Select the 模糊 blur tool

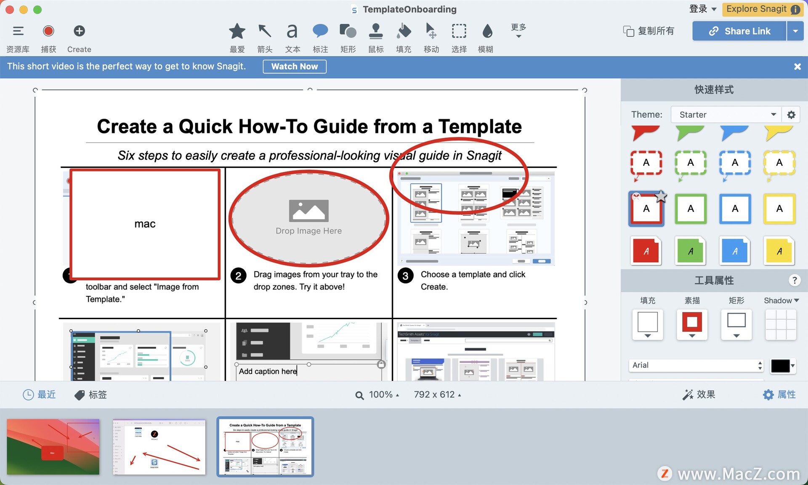(x=487, y=31)
